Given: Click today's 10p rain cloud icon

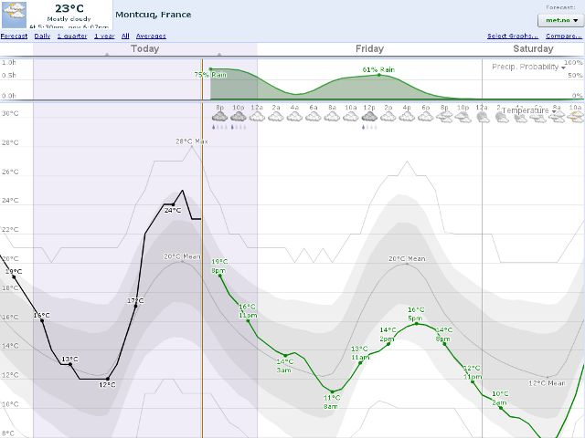Looking at the screenshot, I should pyautogui.click(x=238, y=116).
